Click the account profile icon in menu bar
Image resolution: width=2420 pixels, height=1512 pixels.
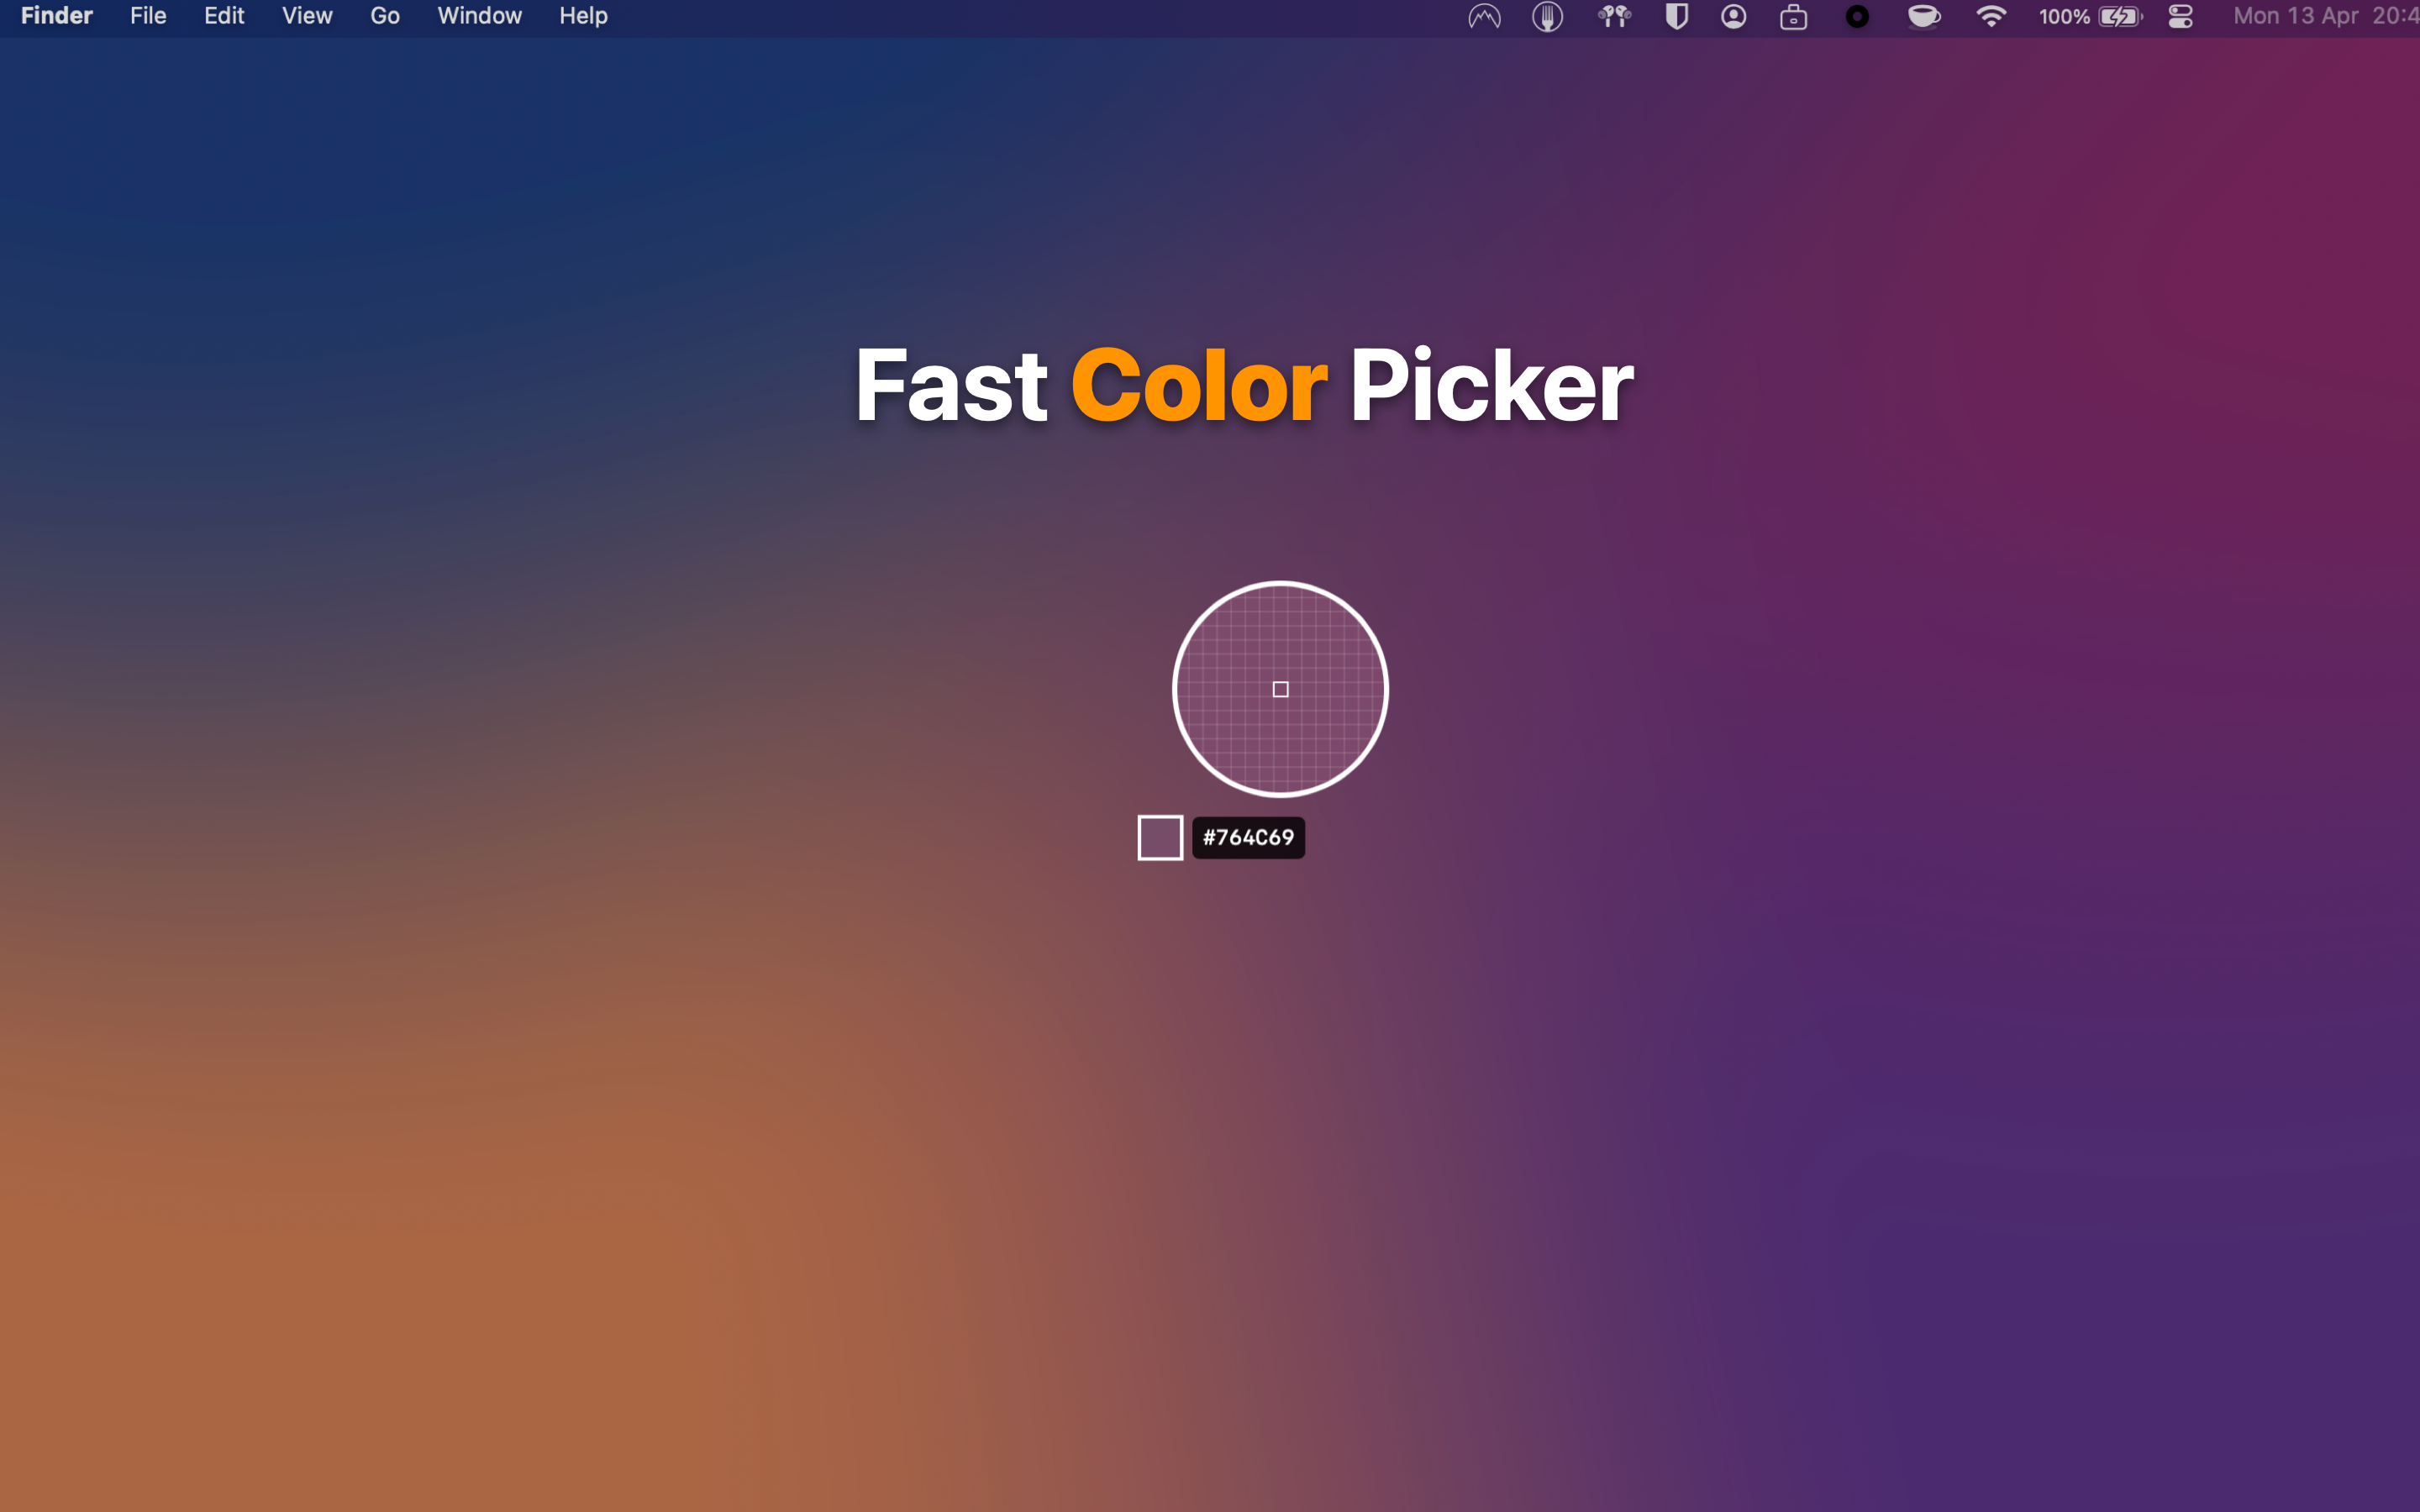pos(1735,16)
